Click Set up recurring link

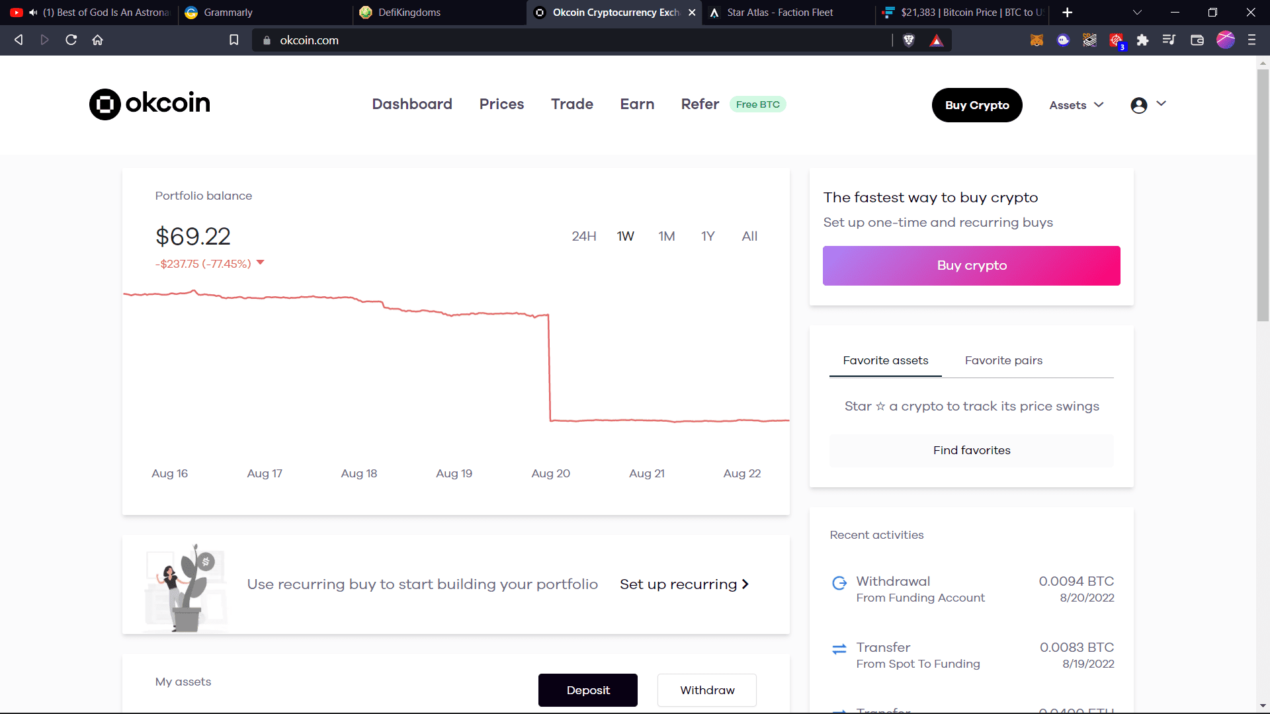click(x=685, y=584)
